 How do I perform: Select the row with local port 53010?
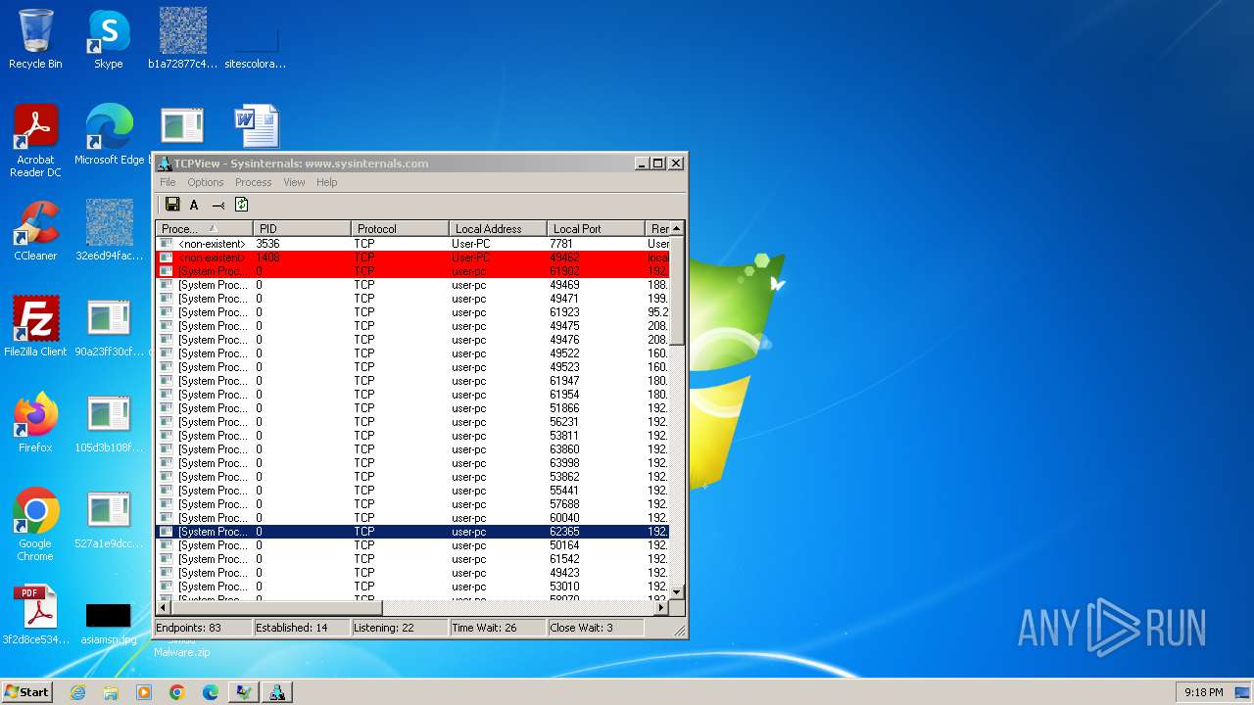[412, 587]
